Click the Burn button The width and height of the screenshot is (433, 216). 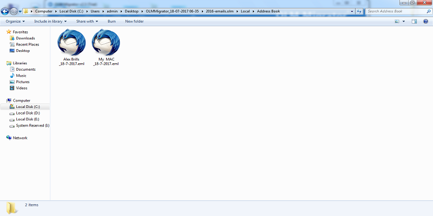111,21
